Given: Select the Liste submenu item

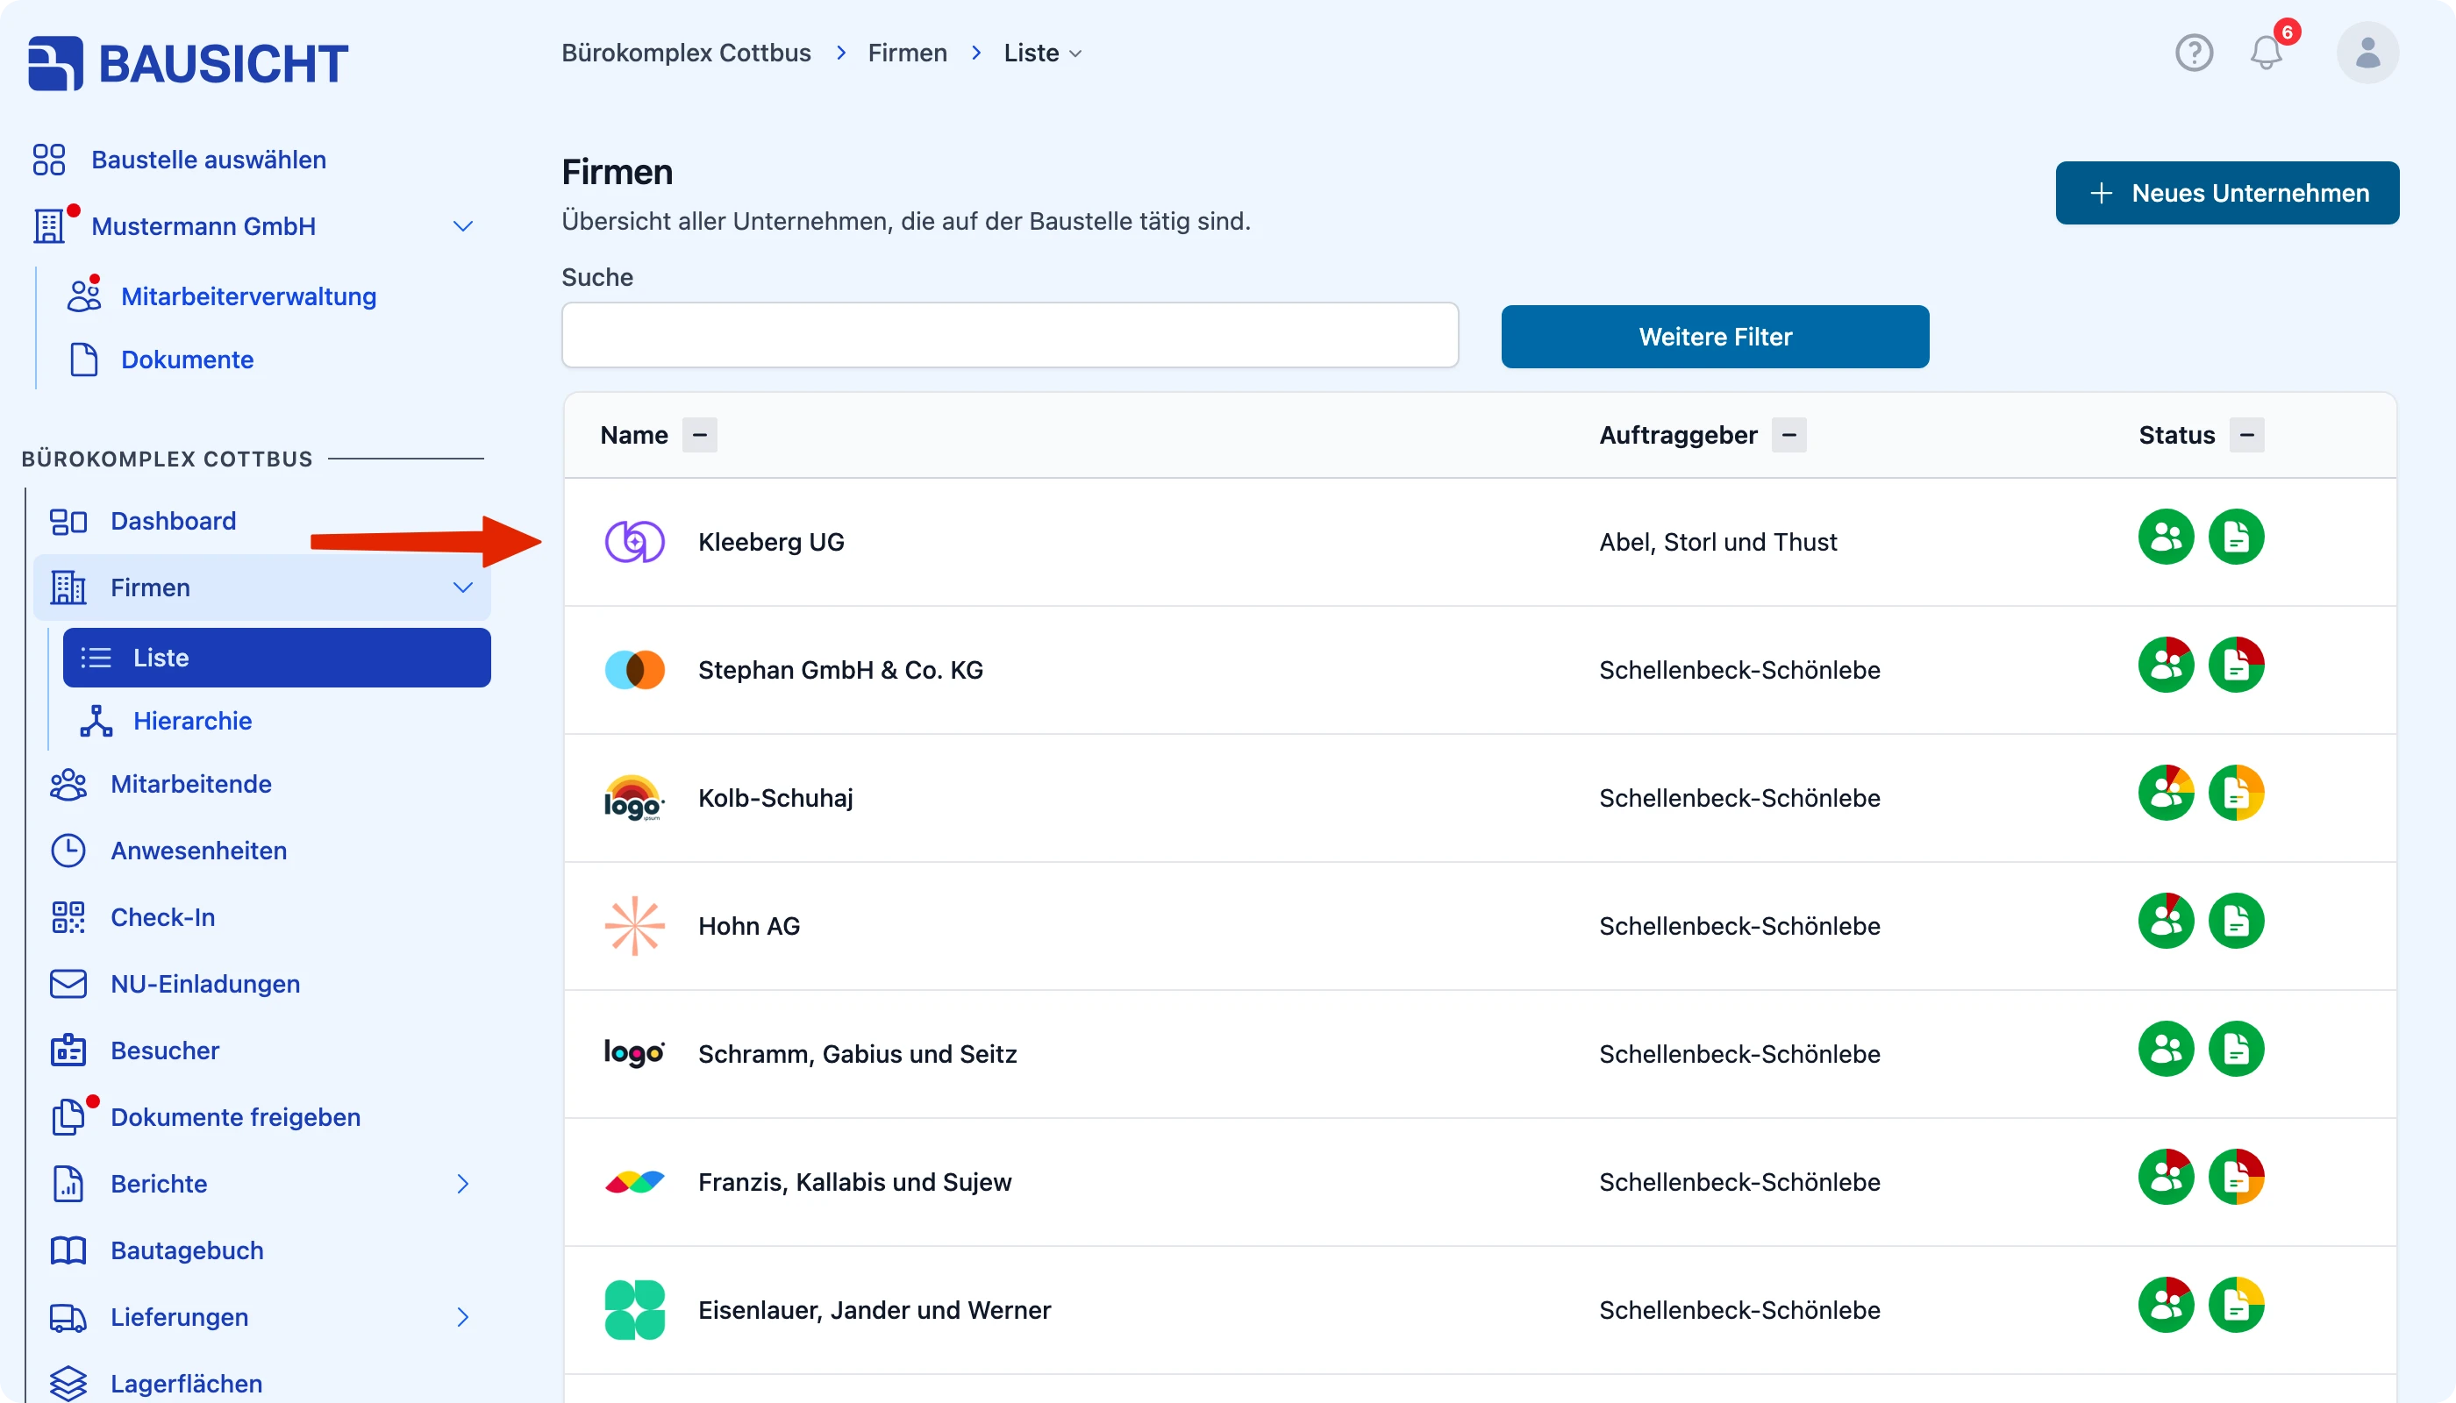Looking at the screenshot, I should tap(276, 659).
